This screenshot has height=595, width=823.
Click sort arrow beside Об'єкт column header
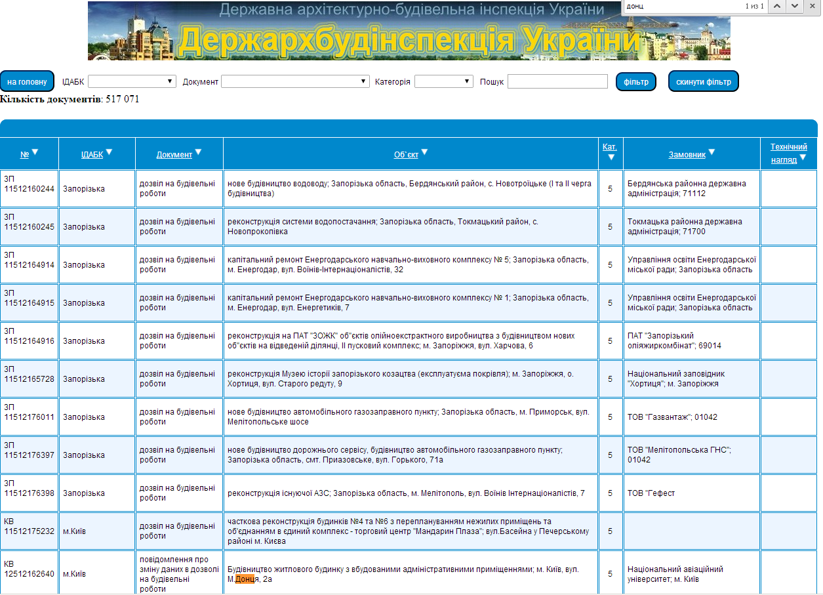[x=424, y=152]
